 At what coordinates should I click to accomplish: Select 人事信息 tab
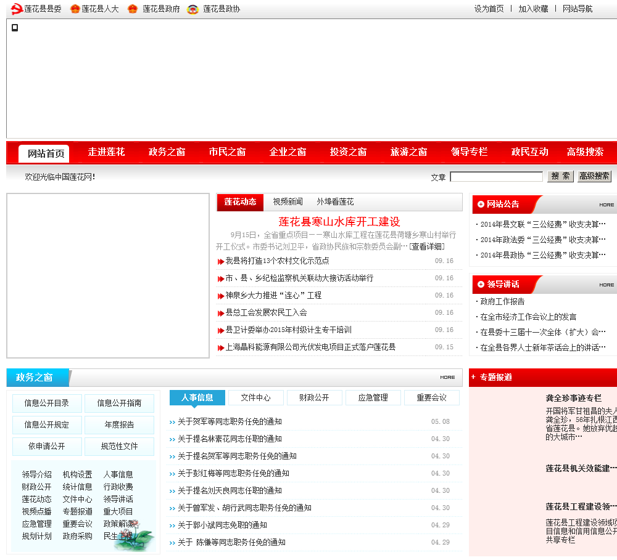(x=197, y=398)
